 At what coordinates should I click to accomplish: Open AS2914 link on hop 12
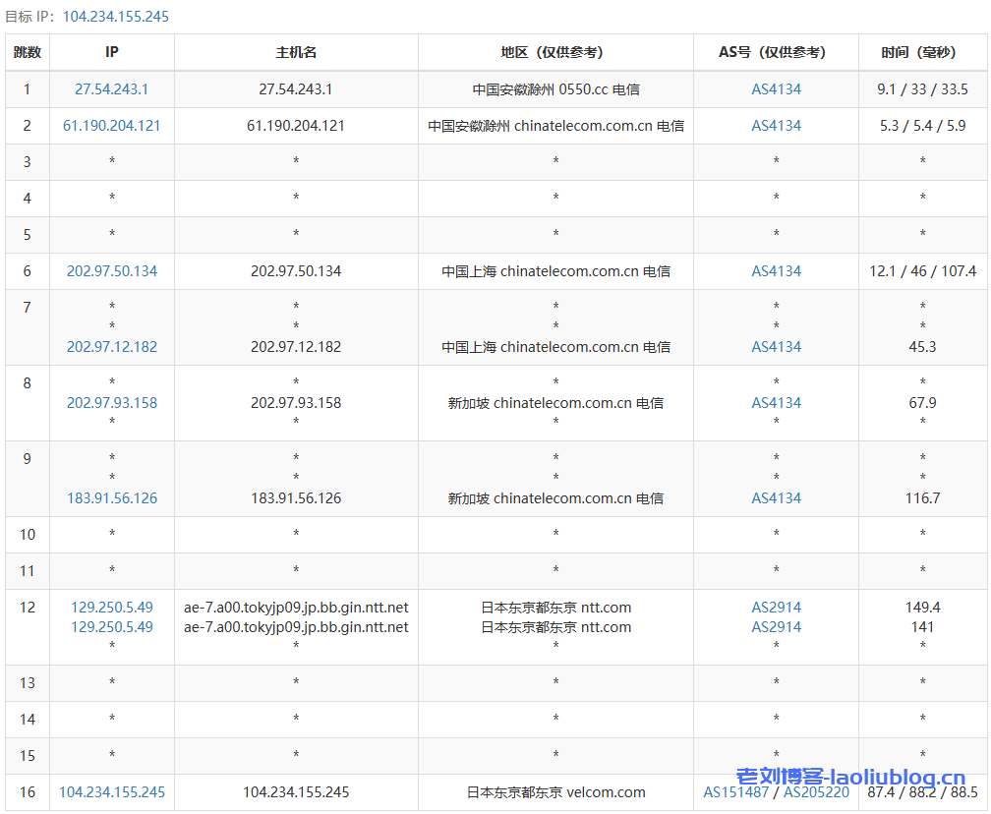(x=776, y=607)
